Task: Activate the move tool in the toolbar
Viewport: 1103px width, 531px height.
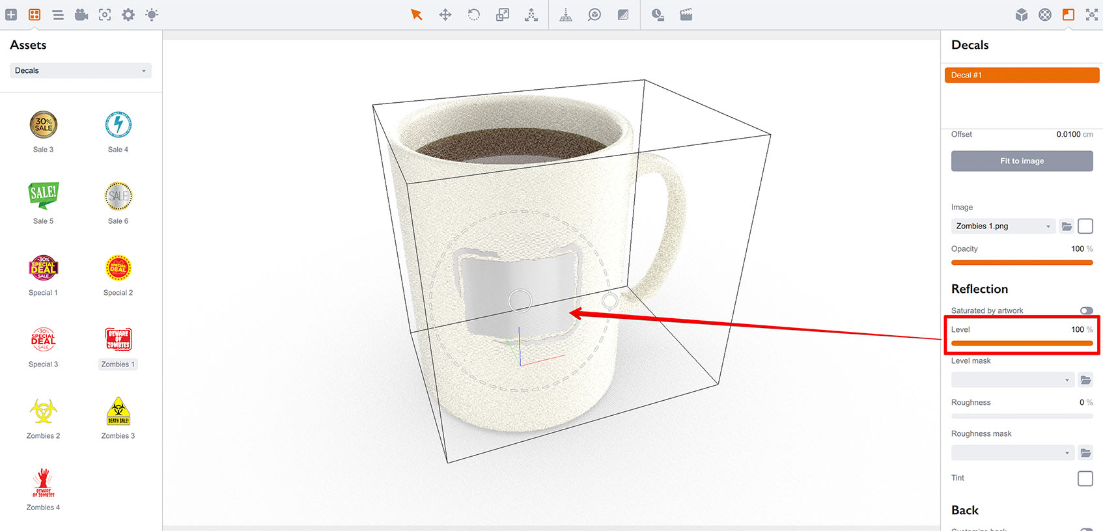Action: click(x=445, y=14)
